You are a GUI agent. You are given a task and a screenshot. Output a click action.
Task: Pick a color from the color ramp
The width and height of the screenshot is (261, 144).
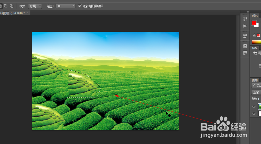[256, 42]
